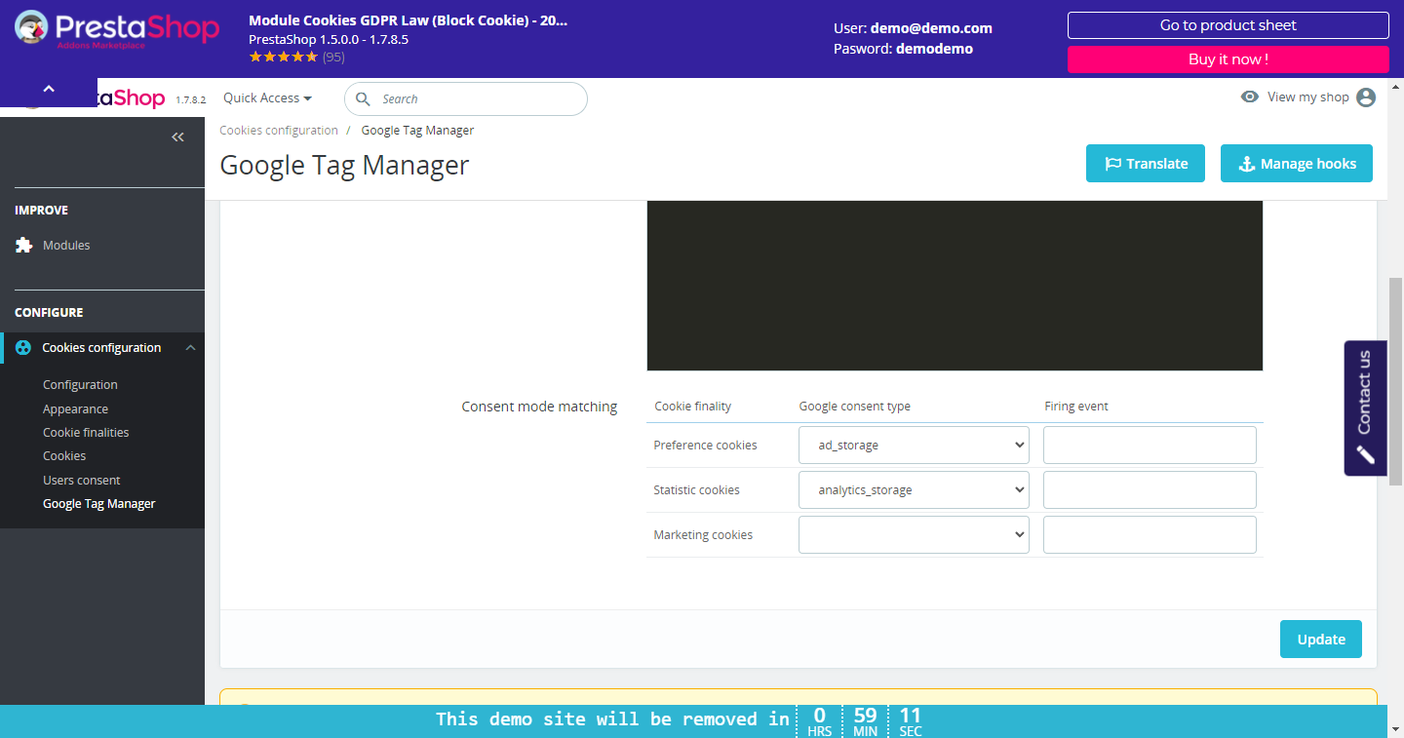
Task: Click the search magnifier icon
Action: [363, 99]
